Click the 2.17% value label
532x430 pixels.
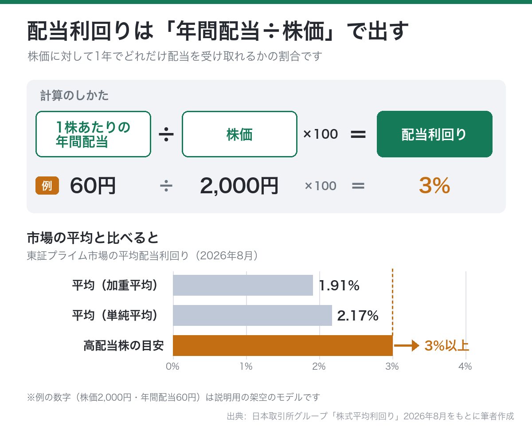358,316
